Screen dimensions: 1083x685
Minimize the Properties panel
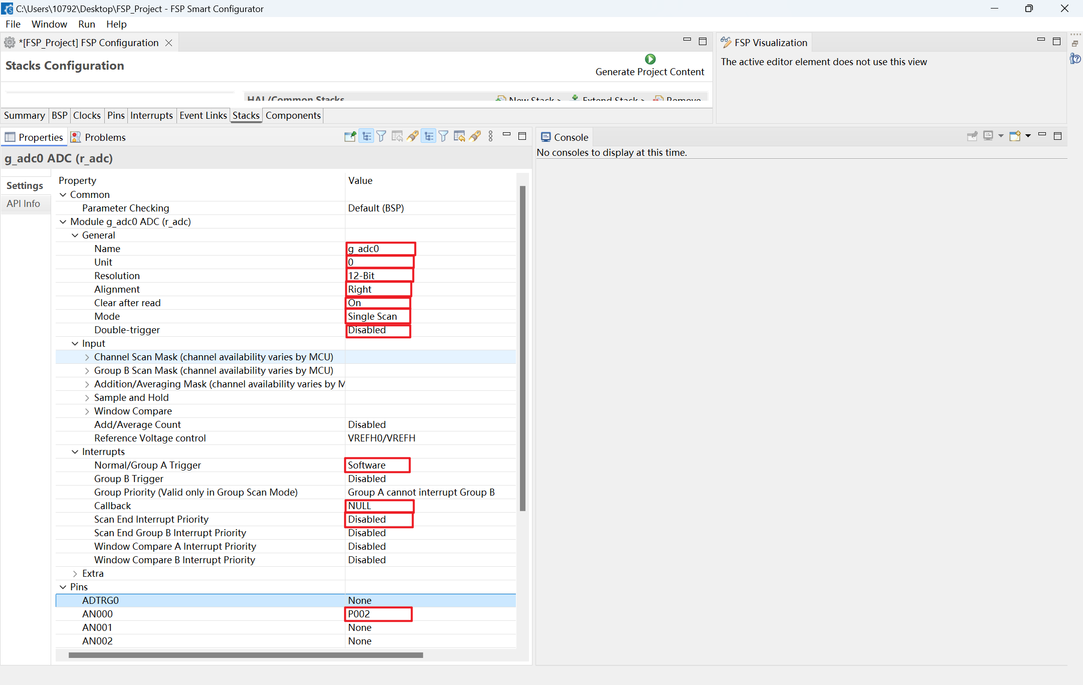506,135
